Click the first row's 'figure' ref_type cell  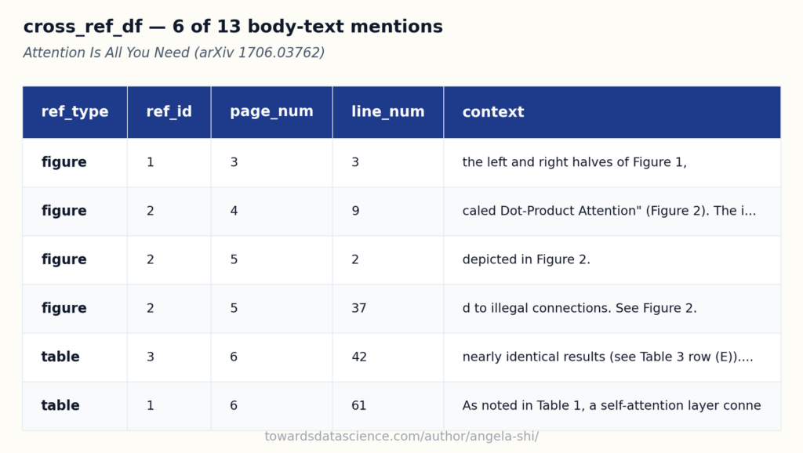tap(74, 162)
